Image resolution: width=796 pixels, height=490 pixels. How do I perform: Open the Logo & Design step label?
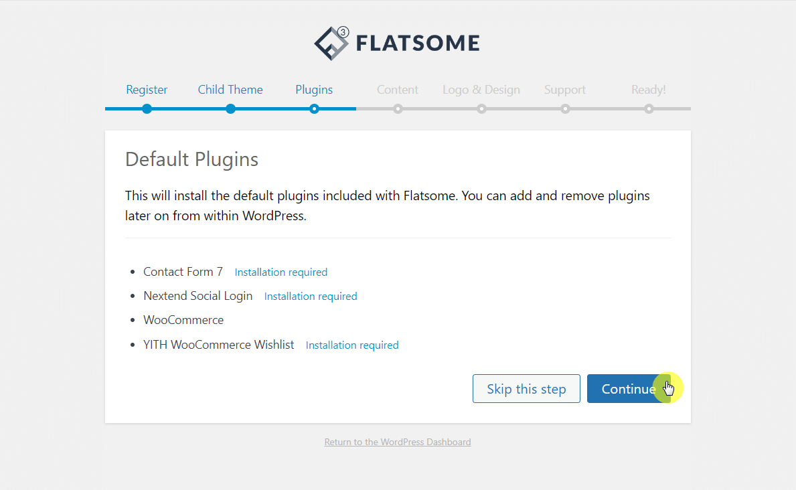tap(481, 90)
